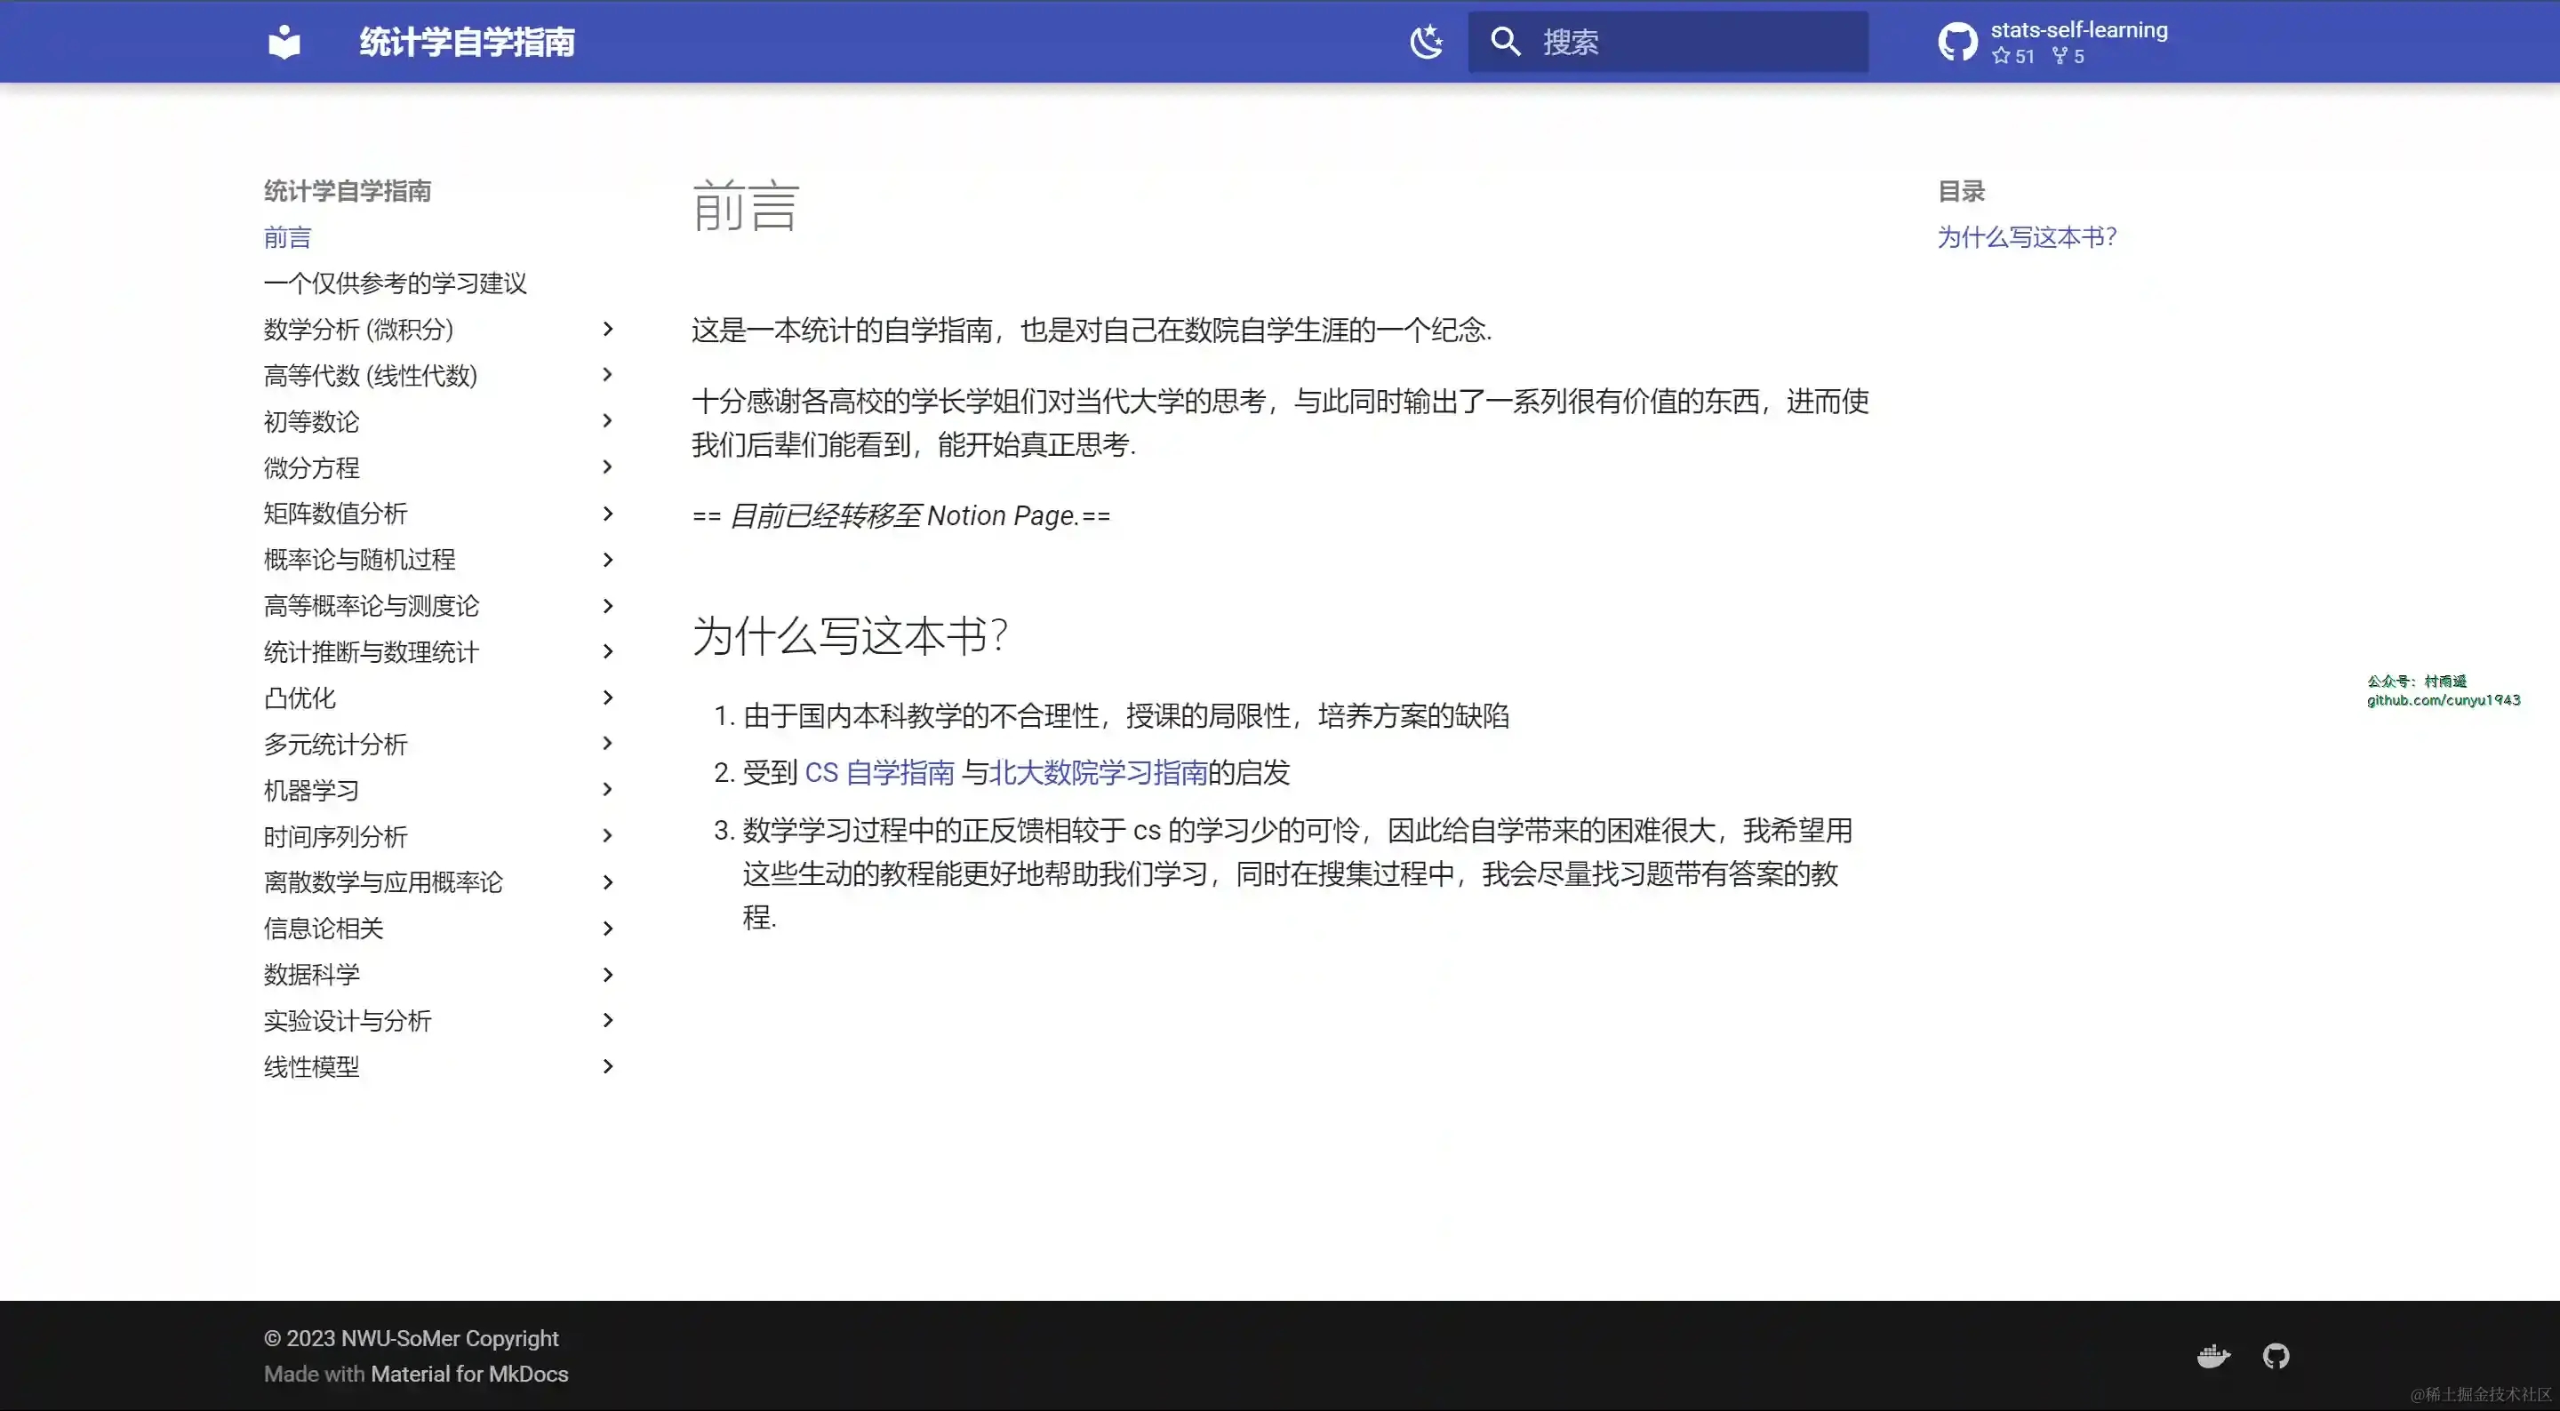Jump to 为什么写这本书? in table of contents
Screen dimensions: 2560x1411
point(2027,237)
